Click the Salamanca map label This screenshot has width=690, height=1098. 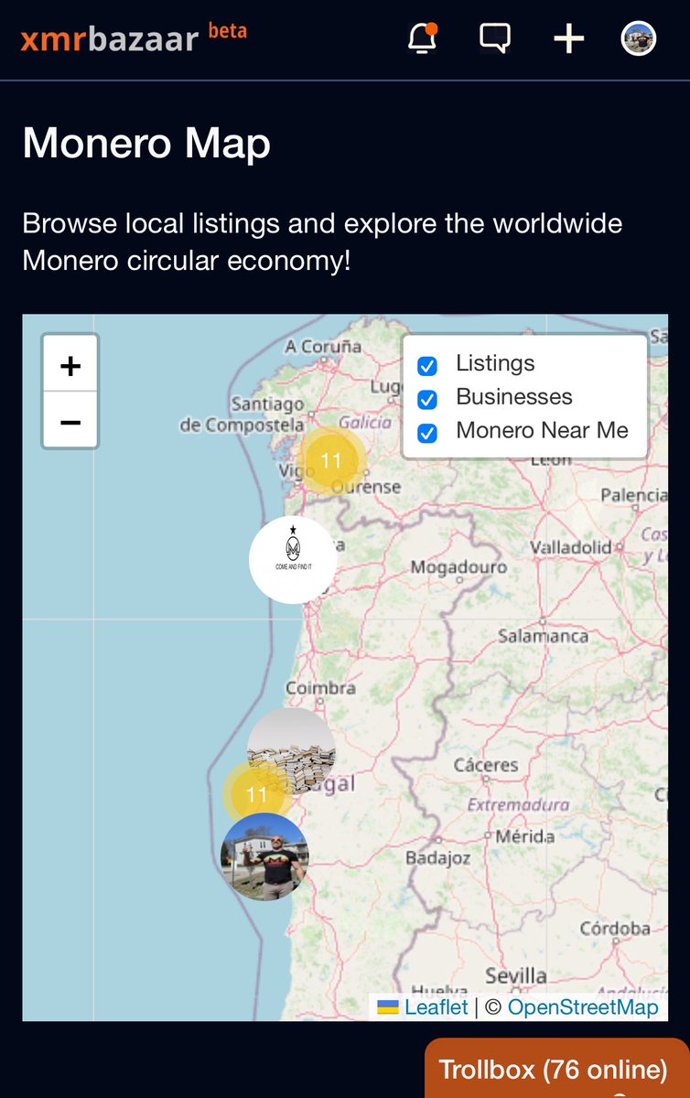[x=543, y=635]
